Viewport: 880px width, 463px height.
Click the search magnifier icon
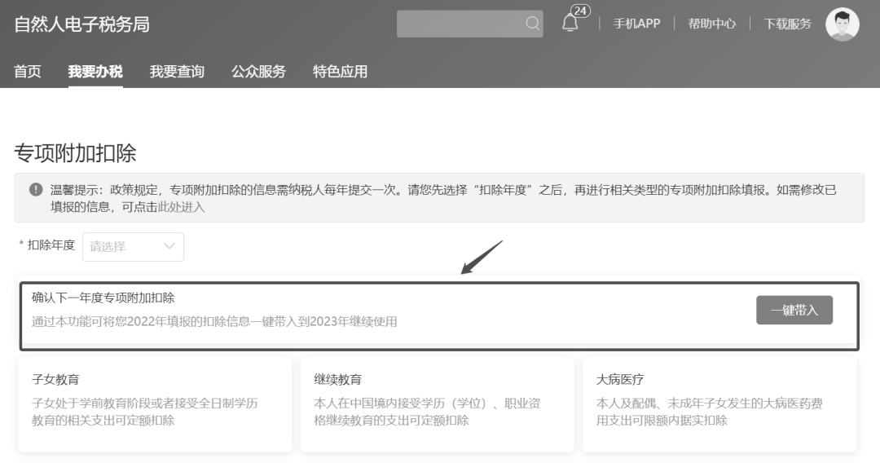pyautogui.click(x=532, y=24)
